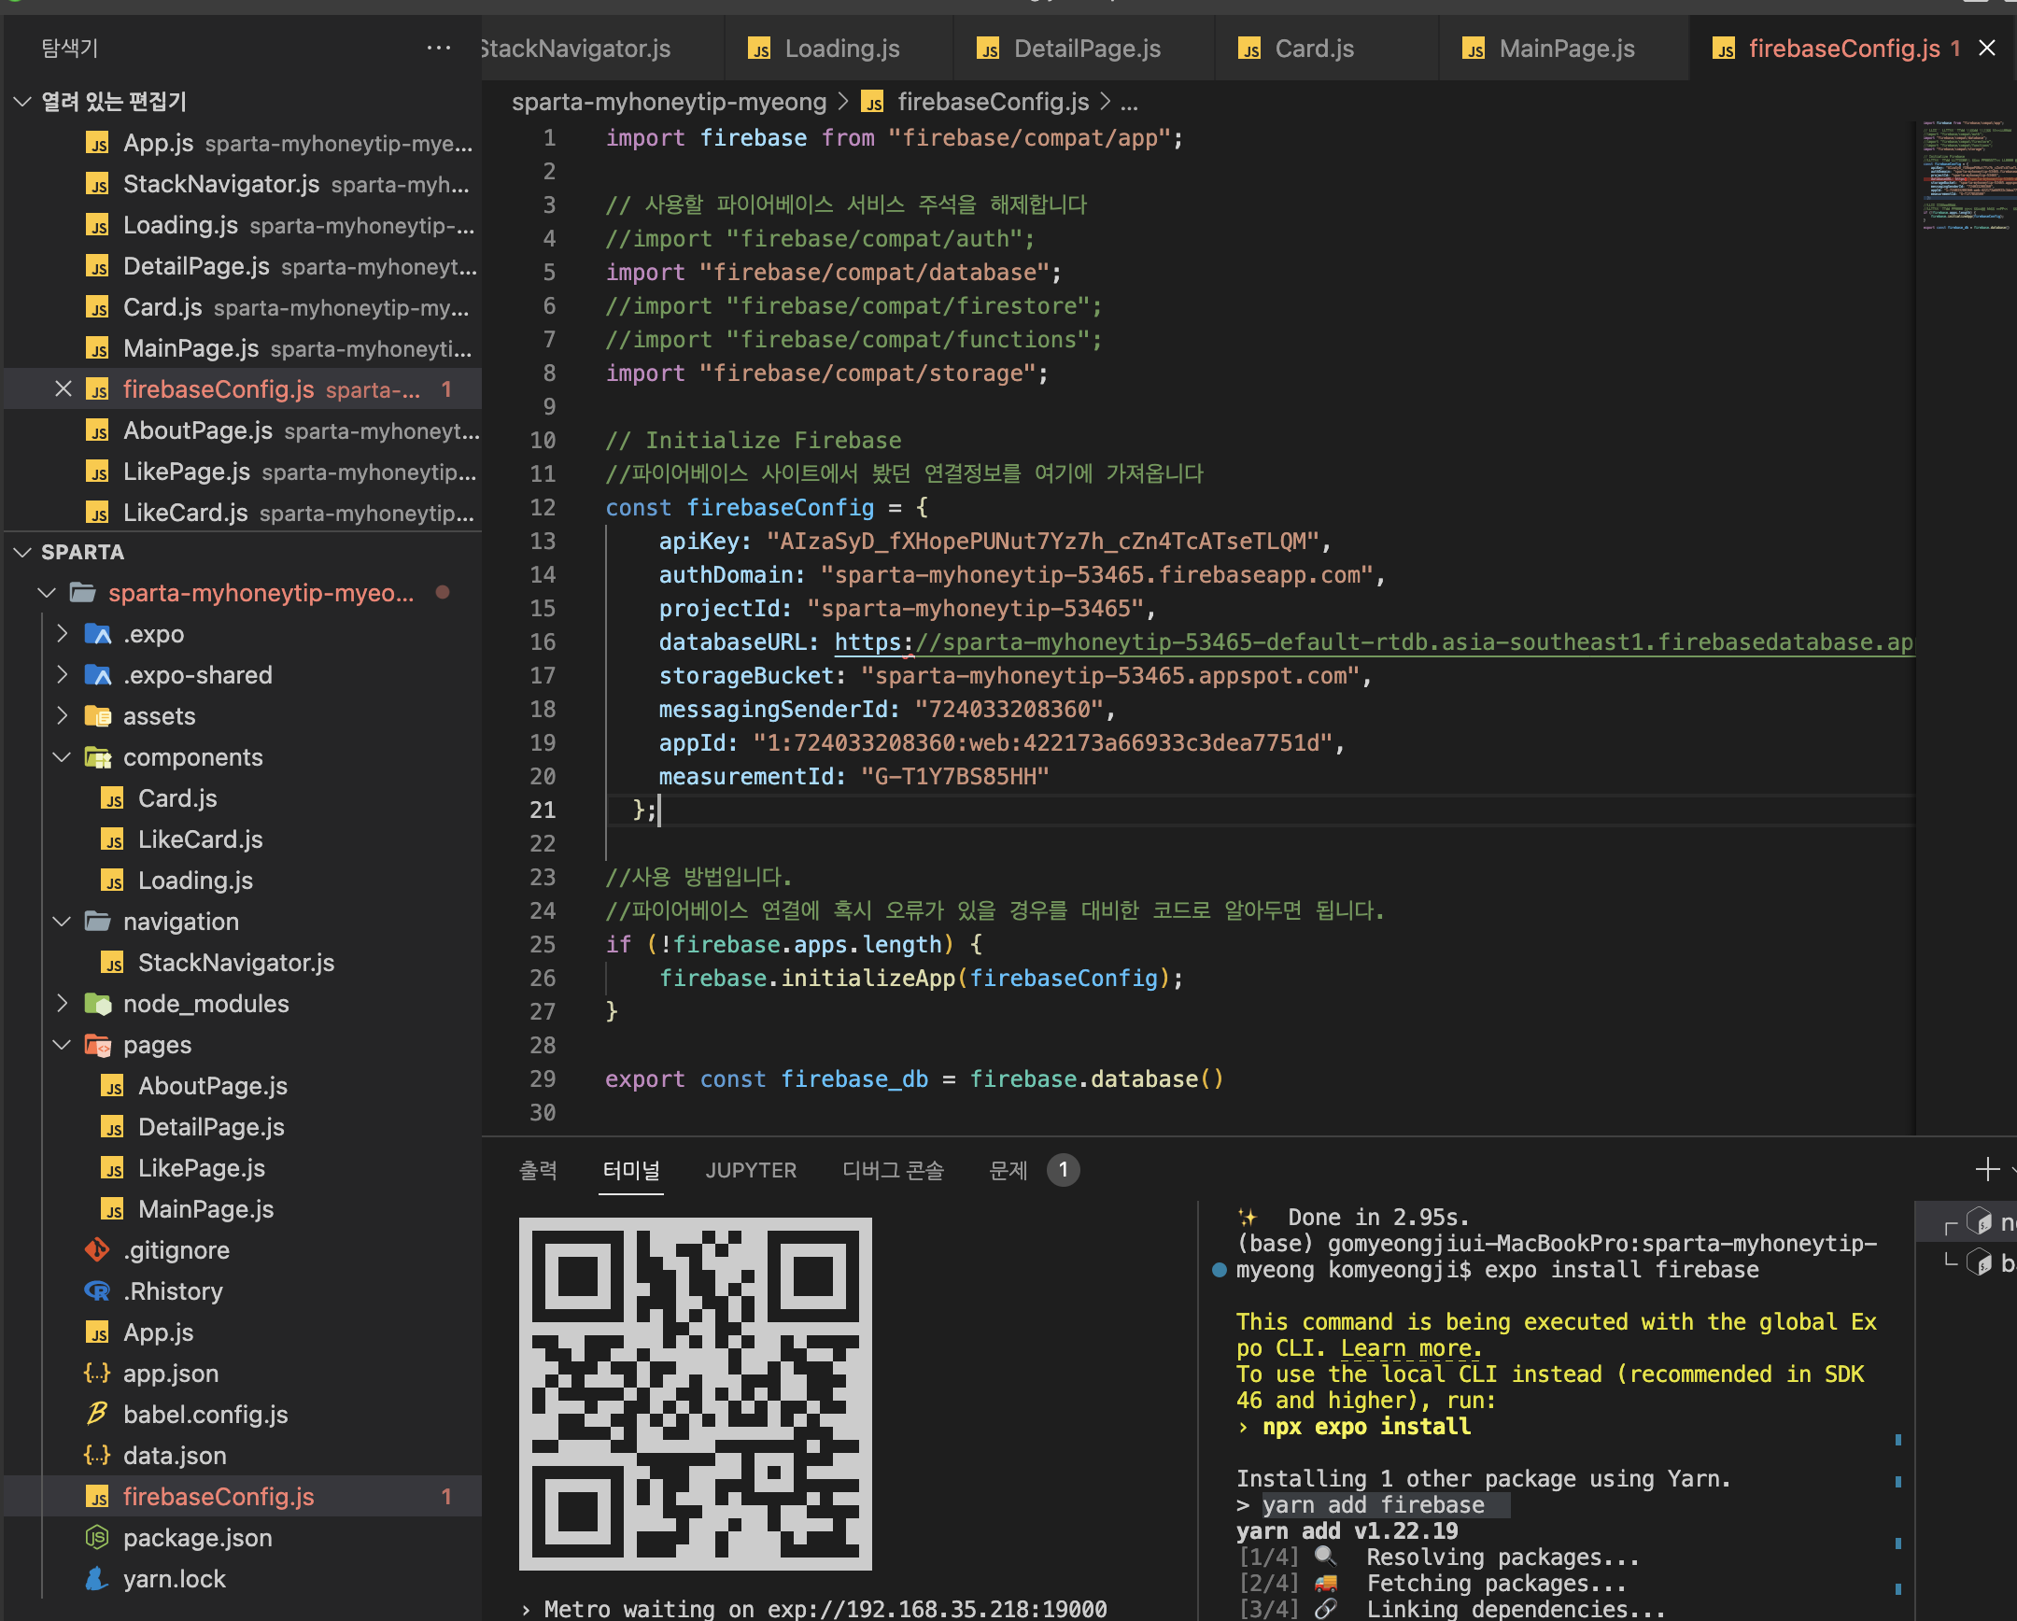This screenshot has width=2017, height=1621.
Task: Open LikeCard.js in components folder
Action: coord(243,839)
